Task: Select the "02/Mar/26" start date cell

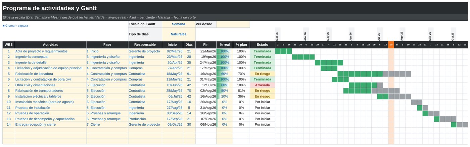Action: tap(172, 51)
